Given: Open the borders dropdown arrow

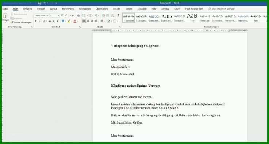Looking at the screenshot, I should click(x=118, y=21).
